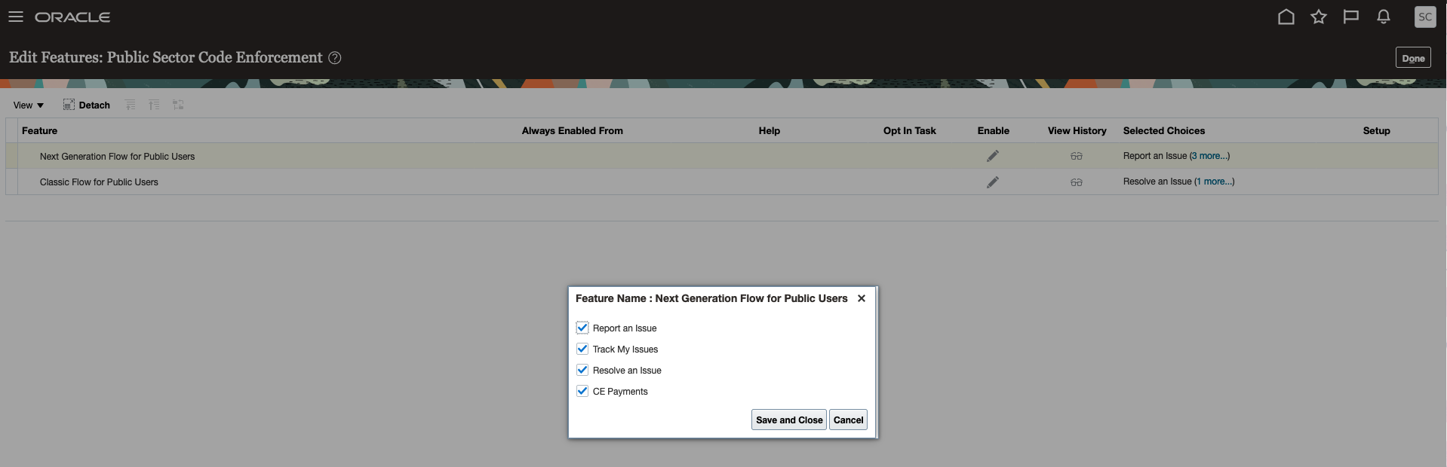Select Next Generation Flow for Public Users row
The image size is (1447, 467).
tap(722, 156)
